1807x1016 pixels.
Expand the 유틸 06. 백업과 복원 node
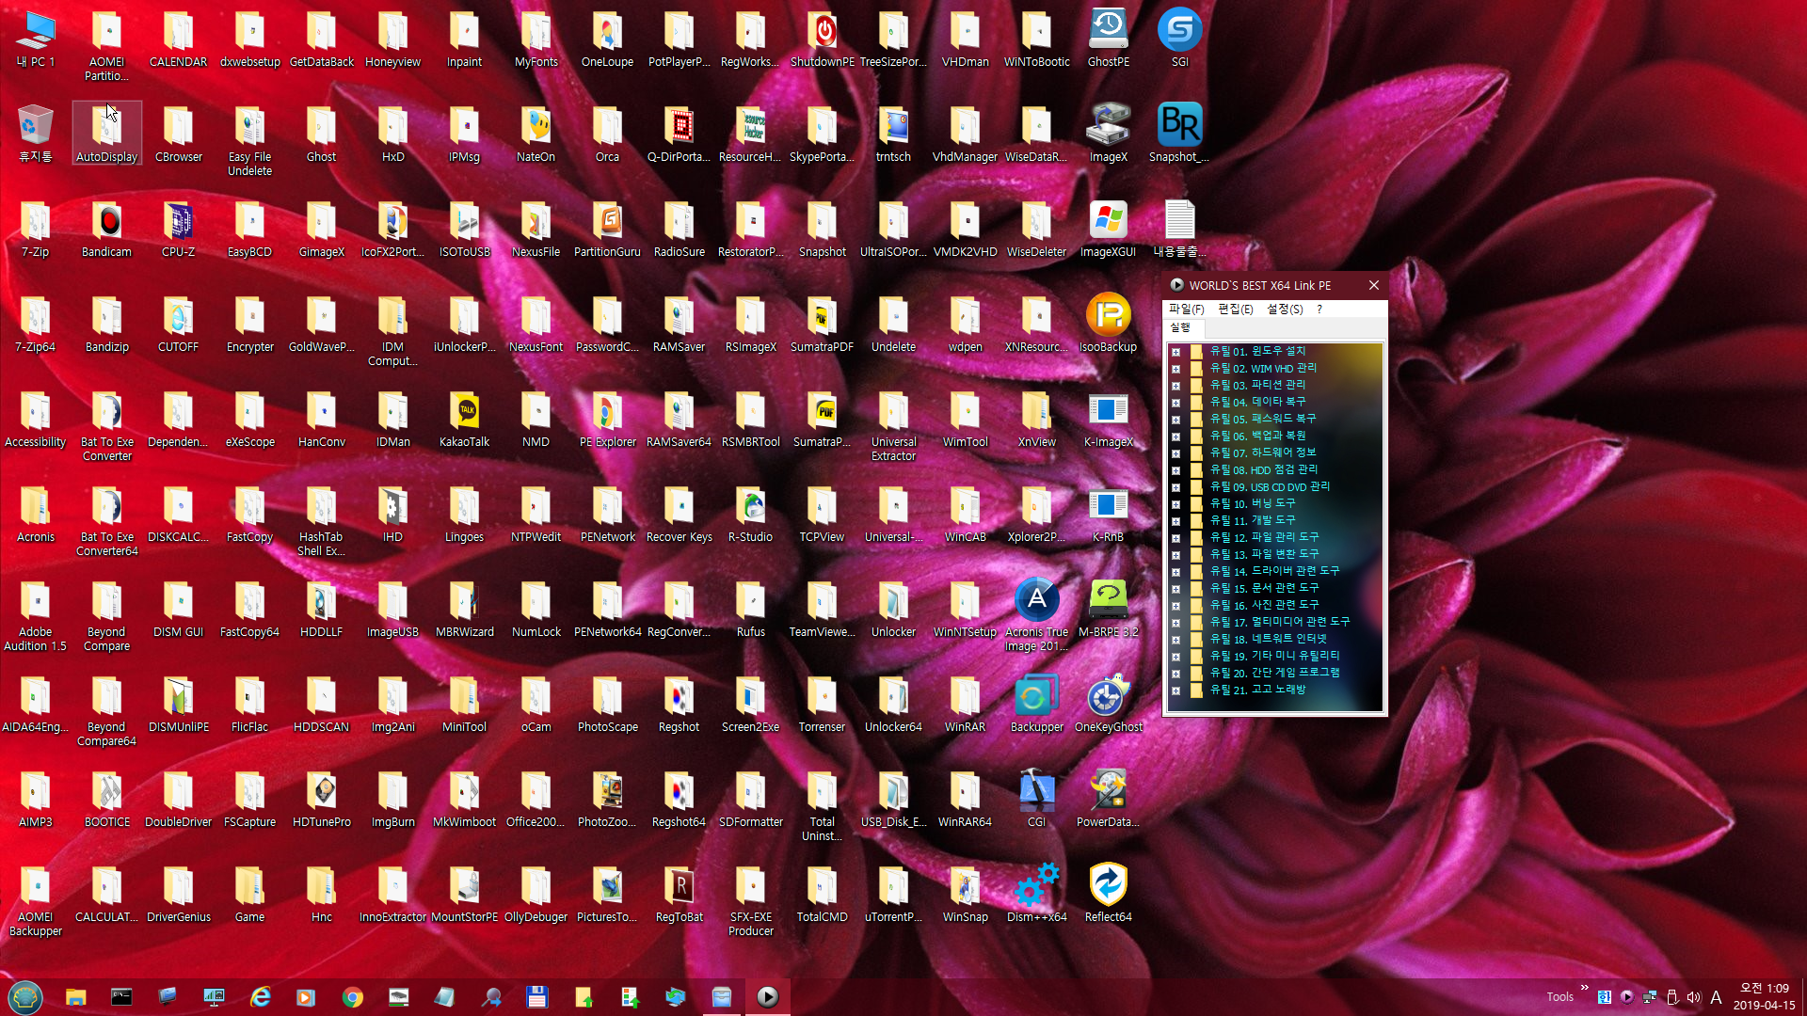pos(1175,437)
